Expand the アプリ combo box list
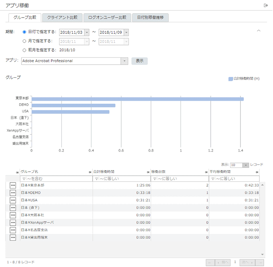Image resolution: width=273 pixels, height=267 pixels. point(124,61)
